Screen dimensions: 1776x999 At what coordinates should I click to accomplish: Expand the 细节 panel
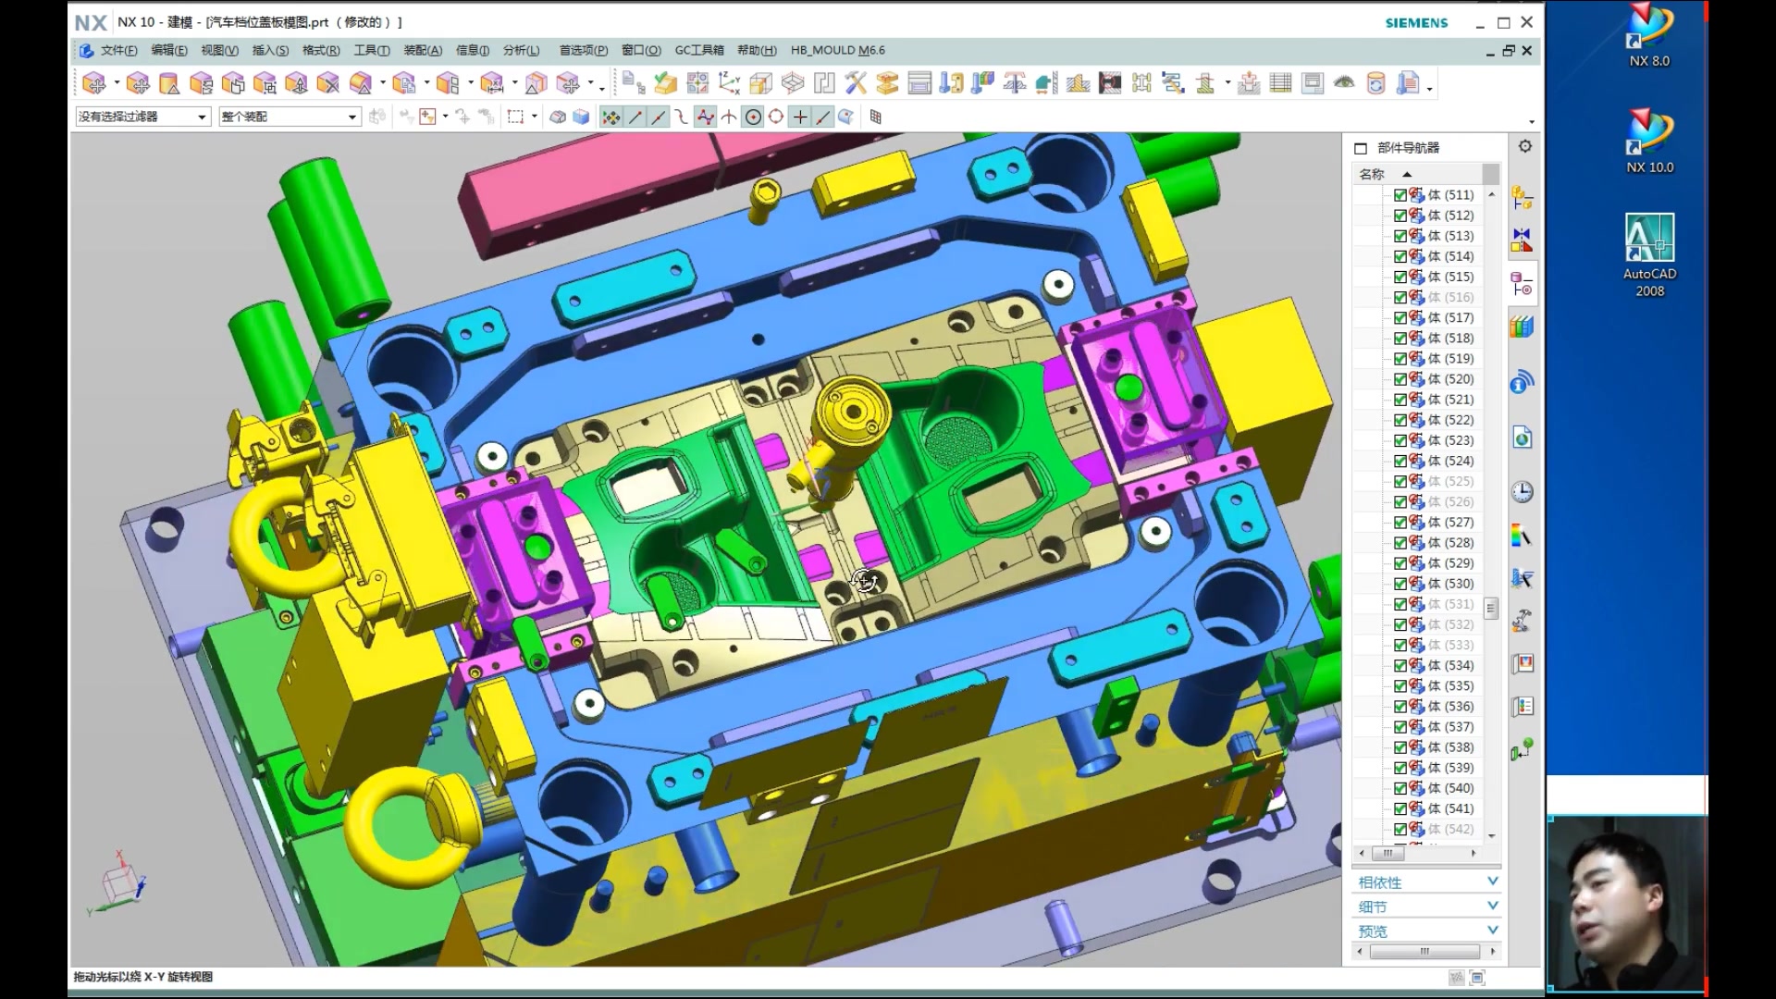point(1426,906)
